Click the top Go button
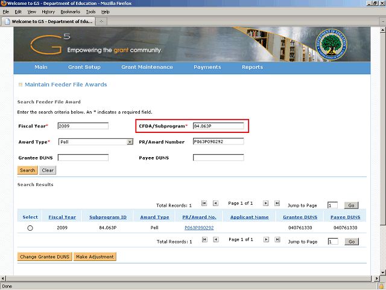This screenshot has width=386, height=290. (x=351, y=205)
